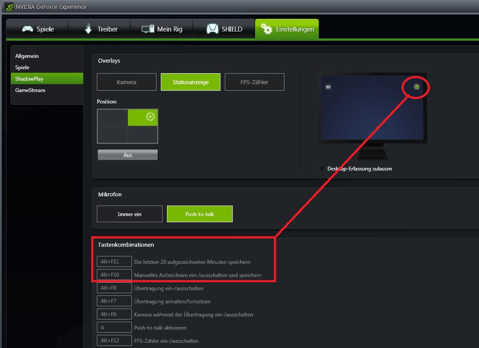Set microphone to Immer ein
The image size is (479, 348).
click(x=130, y=214)
